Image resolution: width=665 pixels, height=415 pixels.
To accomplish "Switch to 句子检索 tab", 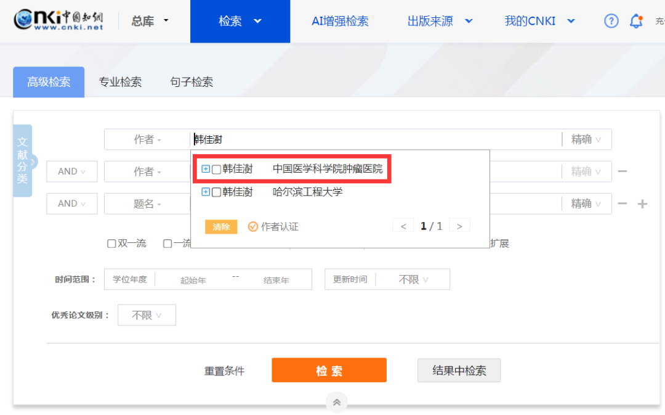I will click(191, 82).
